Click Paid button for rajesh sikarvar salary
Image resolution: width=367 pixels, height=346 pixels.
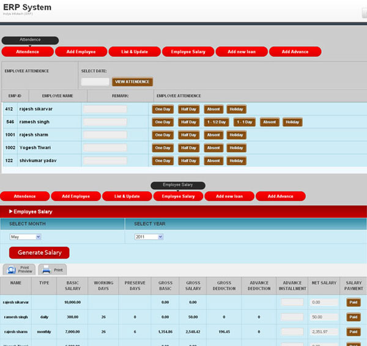click(x=354, y=302)
